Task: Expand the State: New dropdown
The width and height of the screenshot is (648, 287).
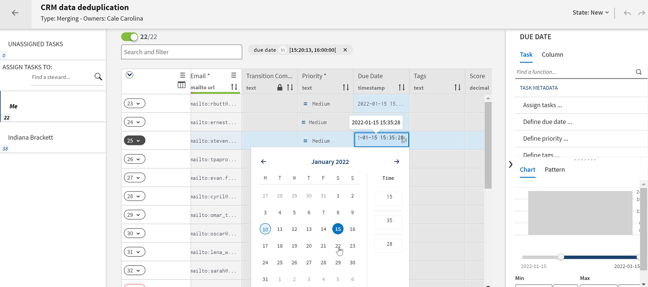Action: coord(591,13)
